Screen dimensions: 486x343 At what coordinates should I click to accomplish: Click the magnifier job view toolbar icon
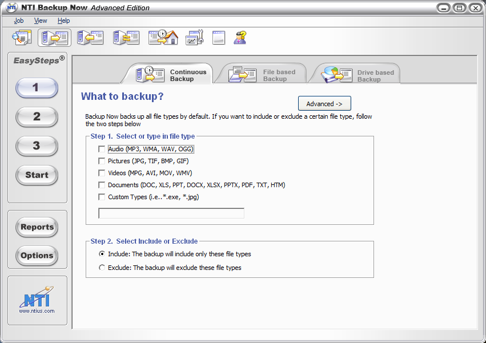pyautogui.click(x=22, y=38)
